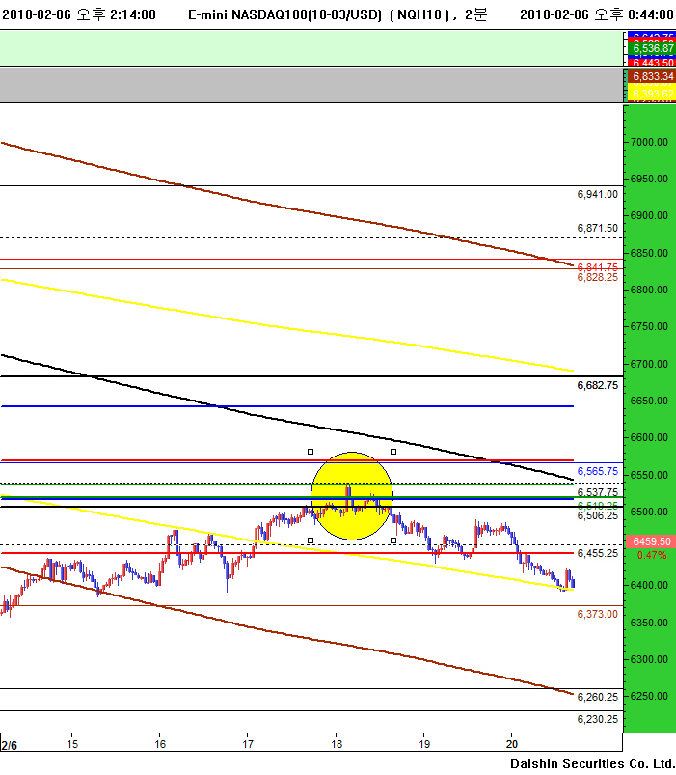This screenshot has height=775, width=676.
Task: Click the 0.47% change value
Action: pos(652,555)
